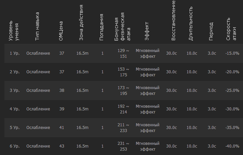Click the OM cost value '43'

pos(62,146)
